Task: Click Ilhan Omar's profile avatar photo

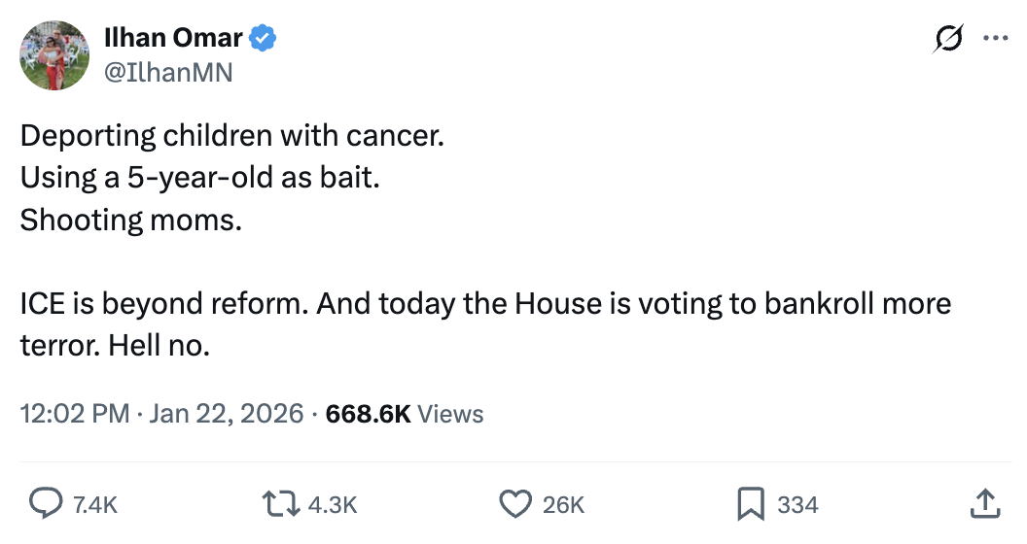Action: (x=55, y=55)
